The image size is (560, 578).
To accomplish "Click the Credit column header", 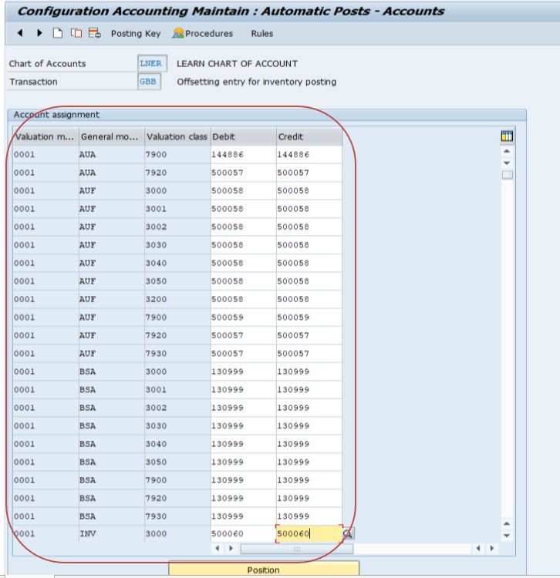I will coord(309,136).
